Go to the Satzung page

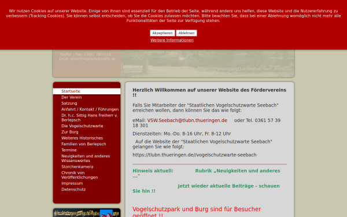[69, 103]
